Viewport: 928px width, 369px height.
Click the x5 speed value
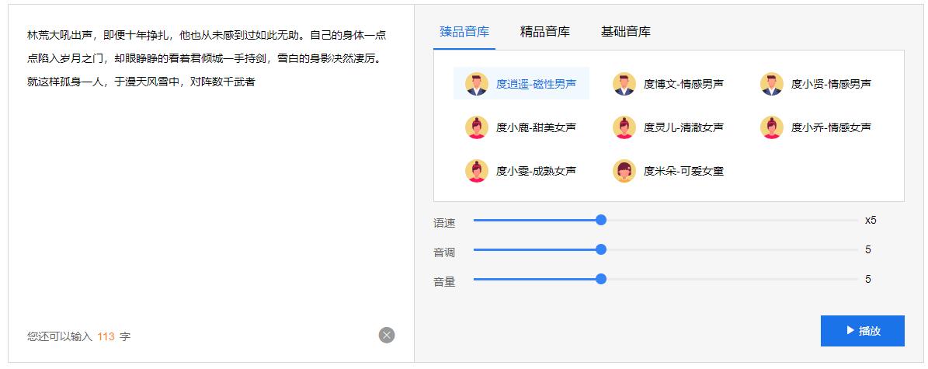coord(870,221)
